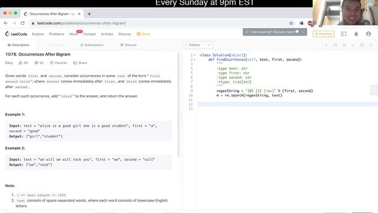Switch to the Description tab
The image size is (378, 213).
pyautogui.click(x=18, y=45)
